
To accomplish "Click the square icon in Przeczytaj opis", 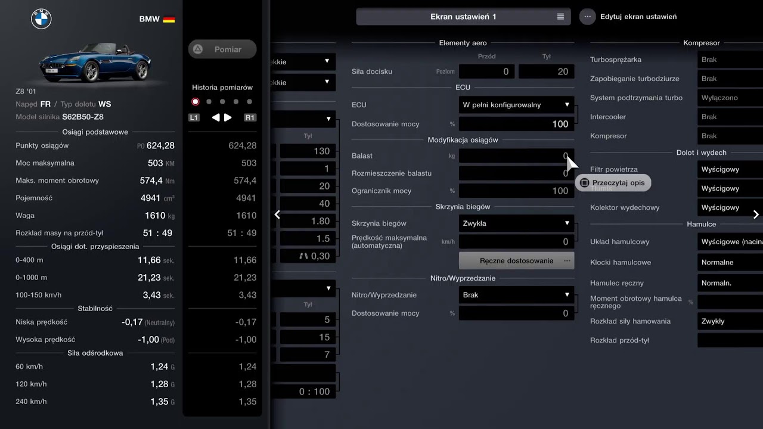I will (585, 183).
